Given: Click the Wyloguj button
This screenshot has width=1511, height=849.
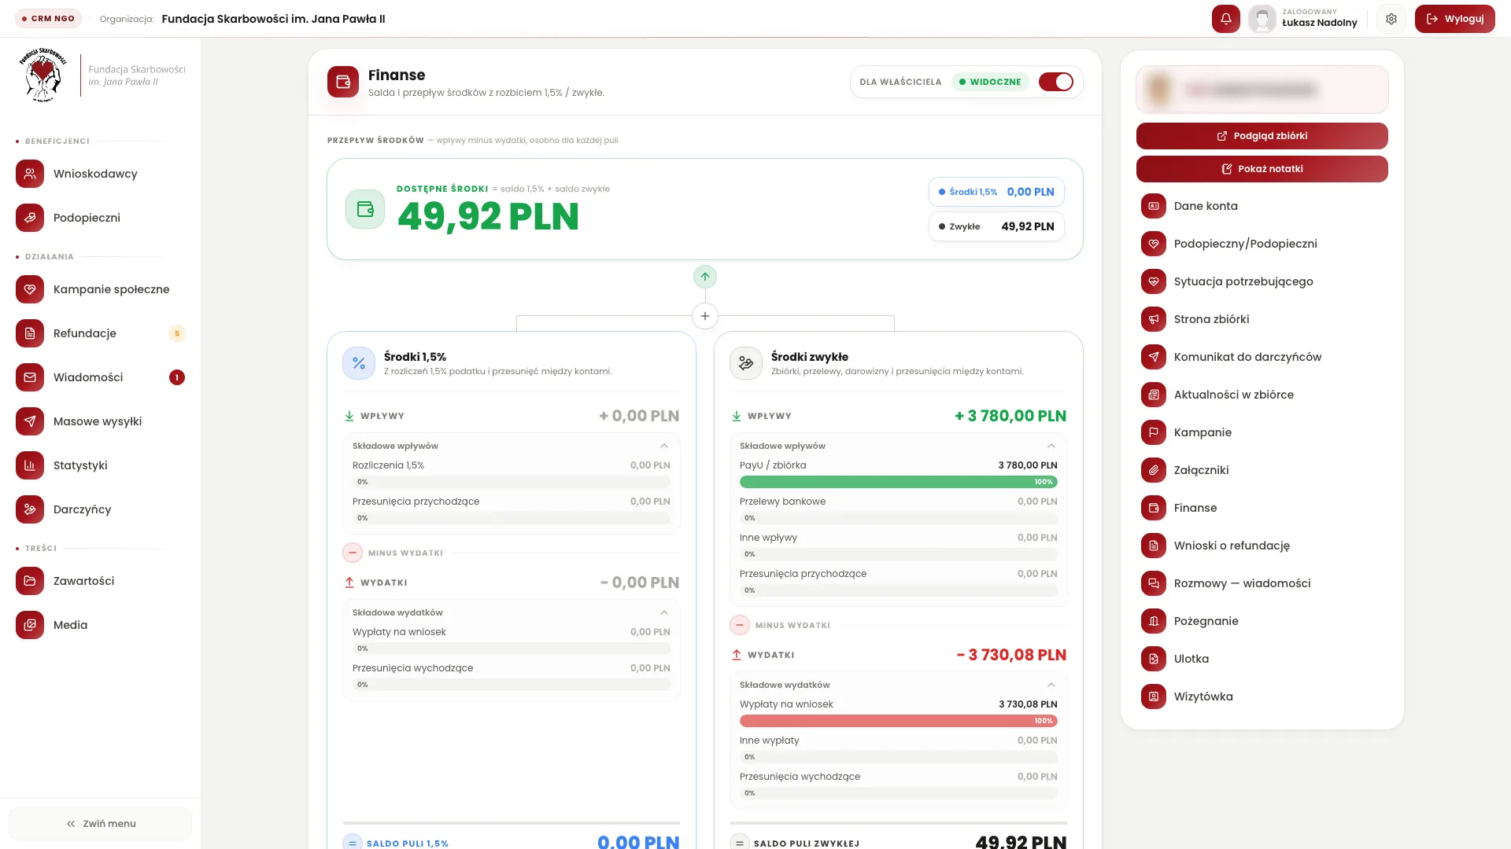Looking at the screenshot, I should [1454, 19].
